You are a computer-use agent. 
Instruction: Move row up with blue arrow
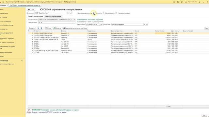[x=39, y=28]
